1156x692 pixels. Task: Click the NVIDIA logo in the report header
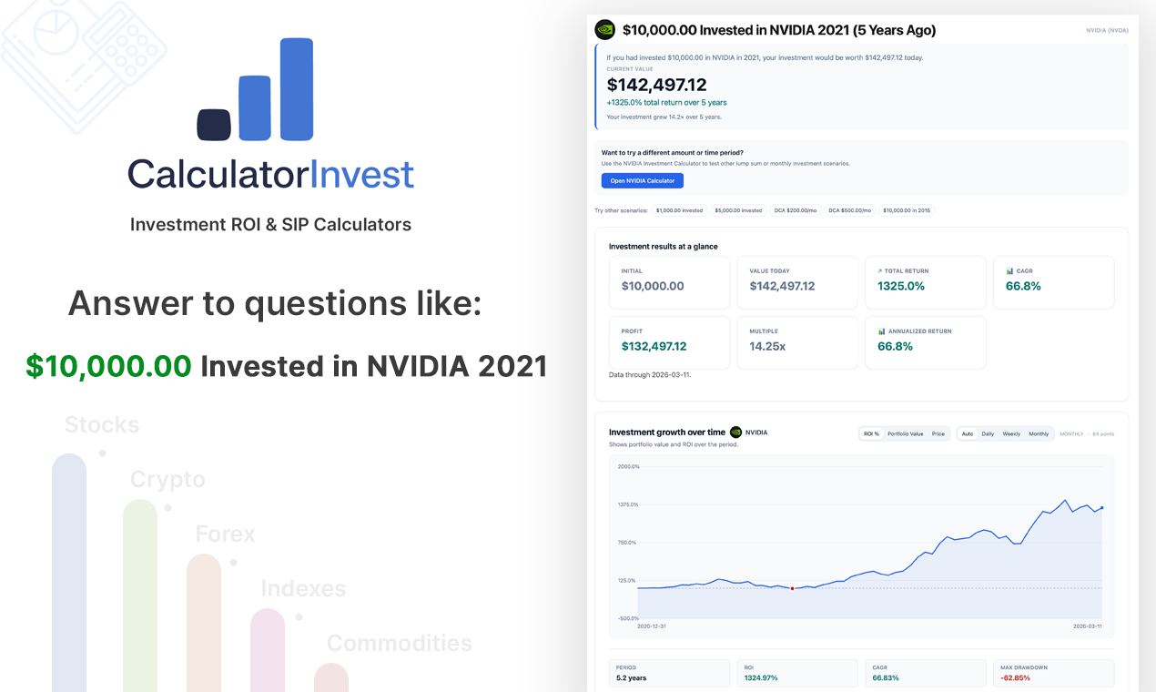pos(604,30)
